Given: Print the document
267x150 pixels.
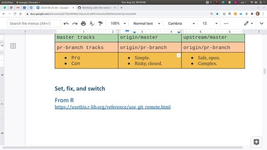Looking at the screenshot, I should (x=83, y=23).
